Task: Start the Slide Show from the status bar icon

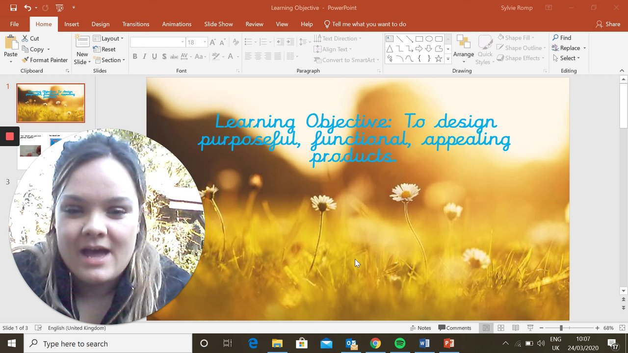Action: [x=530, y=328]
